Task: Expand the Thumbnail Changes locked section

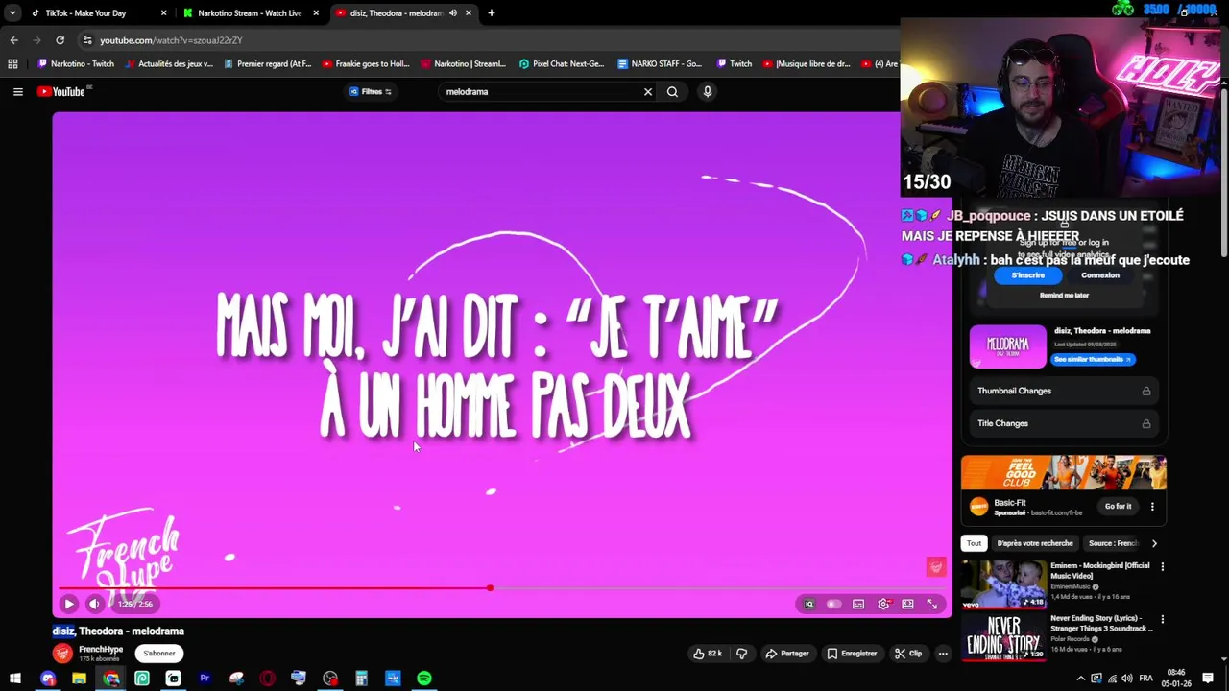Action: point(1064,391)
